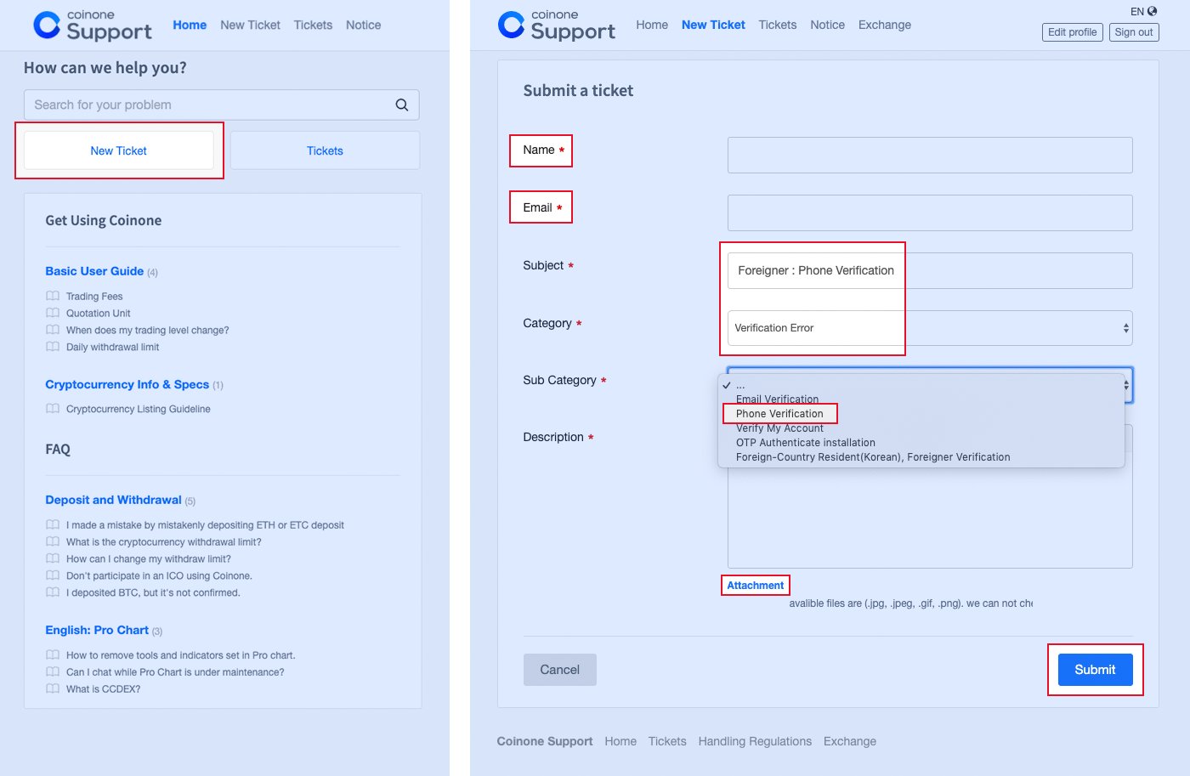Open the Sub Category dropdown
The height and width of the screenshot is (776, 1190).
pos(1126,385)
